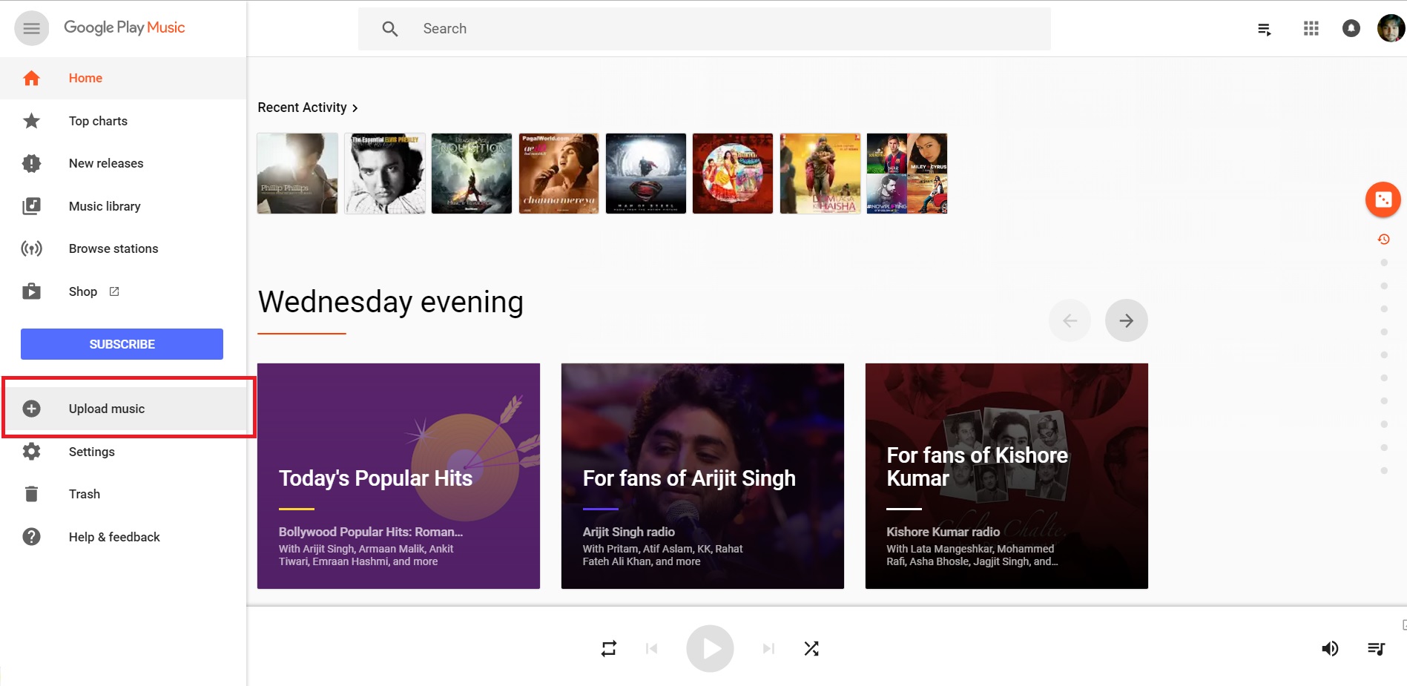The image size is (1407, 686).
Task: Open the For fans of Arijit Singh card
Action: [x=702, y=476]
